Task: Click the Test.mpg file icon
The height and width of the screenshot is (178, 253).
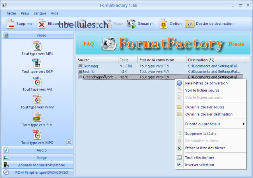Action: click(80, 66)
